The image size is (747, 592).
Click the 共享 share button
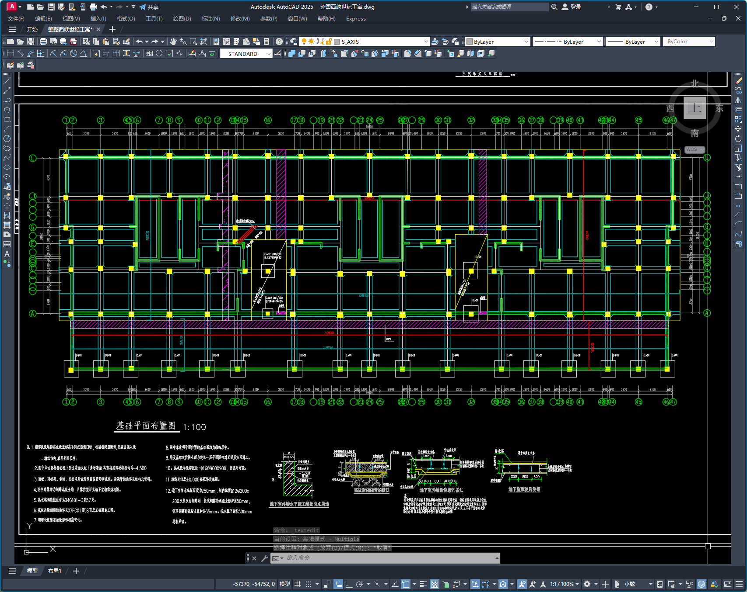pyautogui.click(x=149, y=7)
